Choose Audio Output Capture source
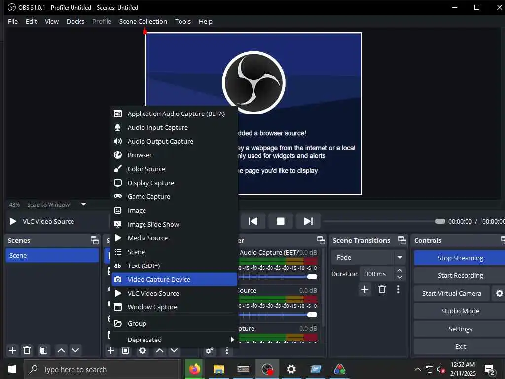This screenshot has height=379, width=505. pos(174,142)
